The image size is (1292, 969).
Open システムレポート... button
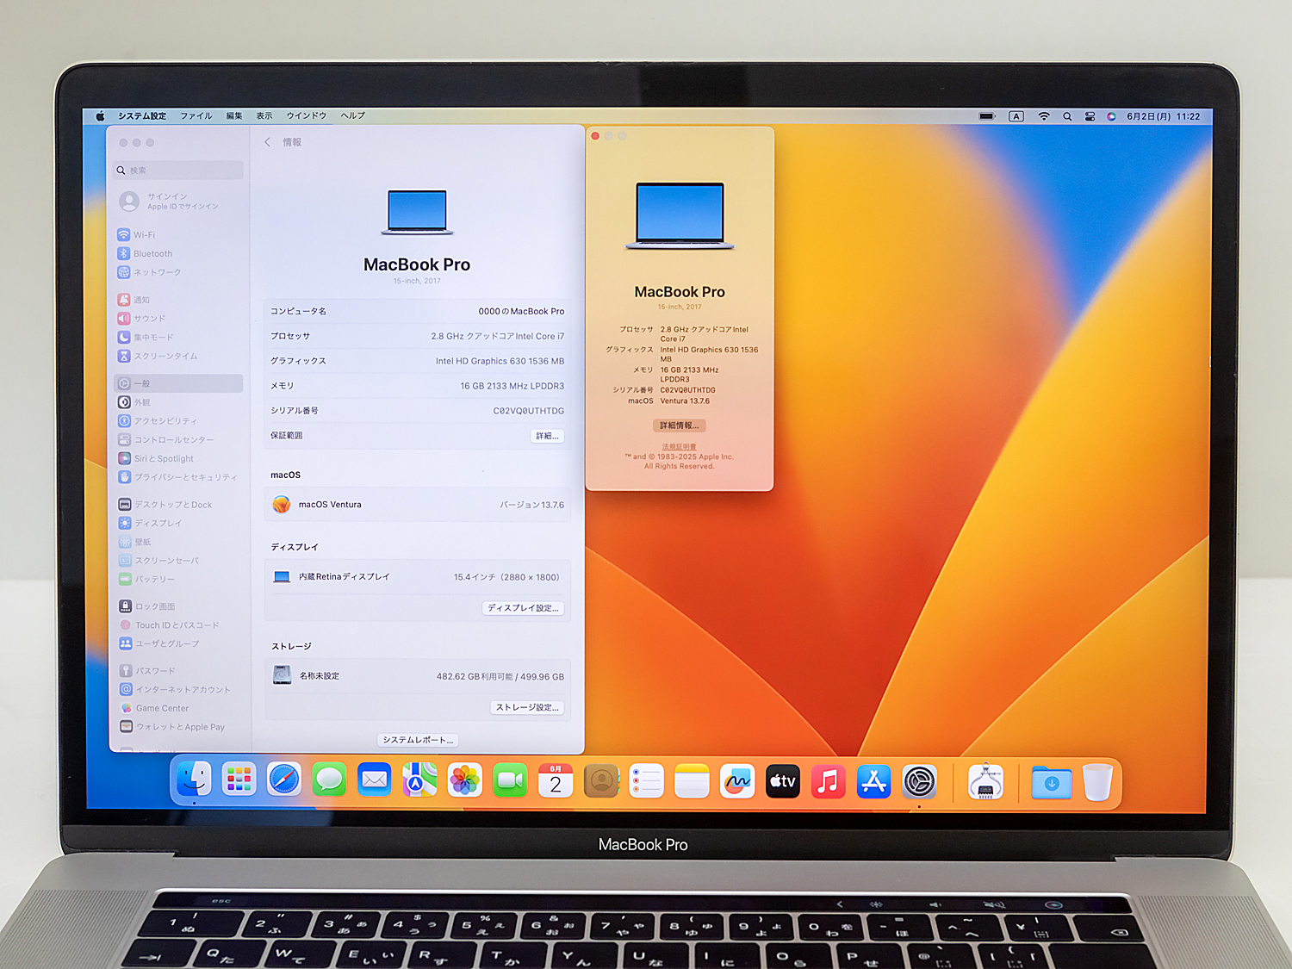click(x=418, y=740)
